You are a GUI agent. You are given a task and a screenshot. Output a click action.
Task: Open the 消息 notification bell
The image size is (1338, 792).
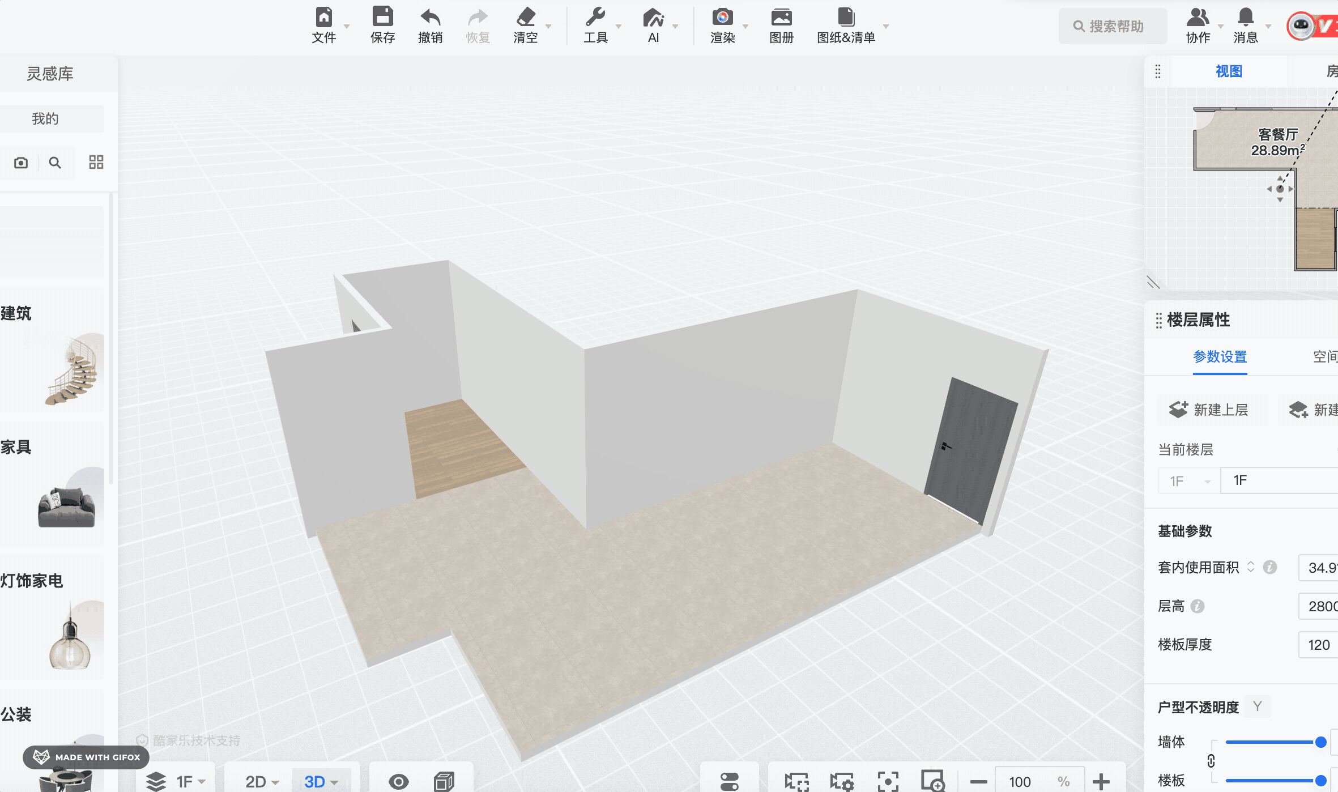pos(1246,17)
